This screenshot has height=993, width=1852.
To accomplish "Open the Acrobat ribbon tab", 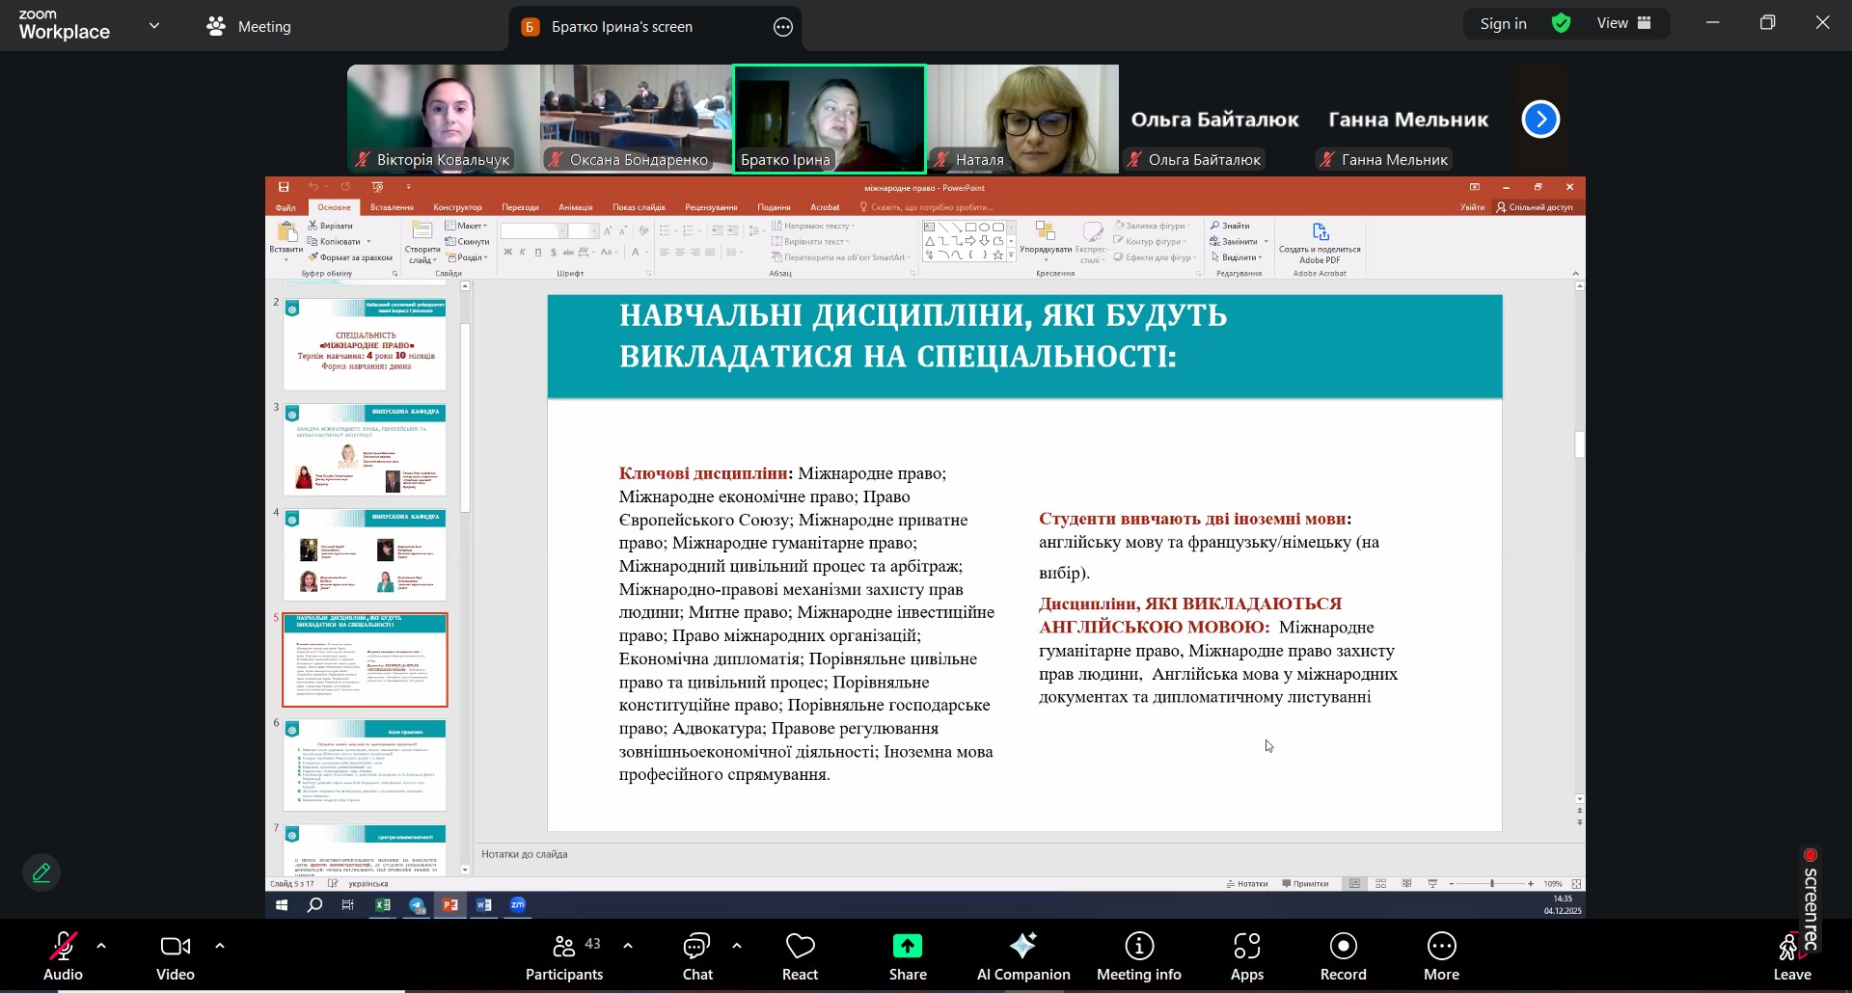I will click(825, 206).
